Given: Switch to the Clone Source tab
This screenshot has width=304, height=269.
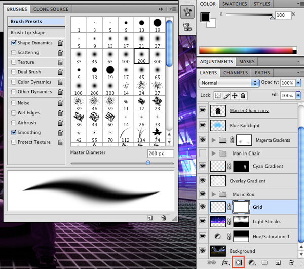Looking at the screenshot, I should click(52, 9).
